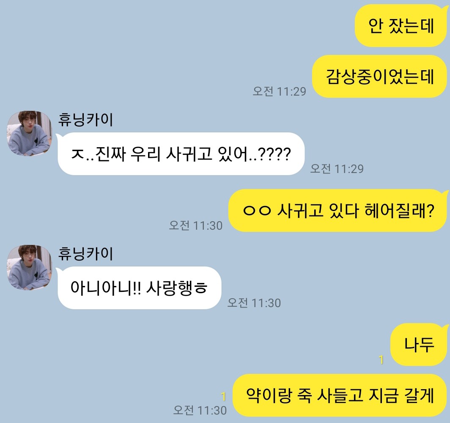450x423 pixels.
Task: Tap timestamp 오전 11:30 beside 지금 갈게 message
Action: (200, 410)
